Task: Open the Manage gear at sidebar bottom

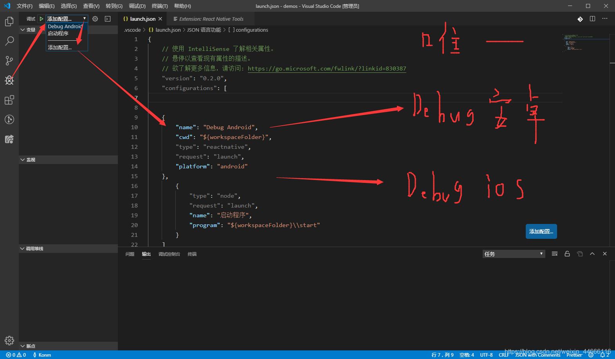Action: point(9,340)
